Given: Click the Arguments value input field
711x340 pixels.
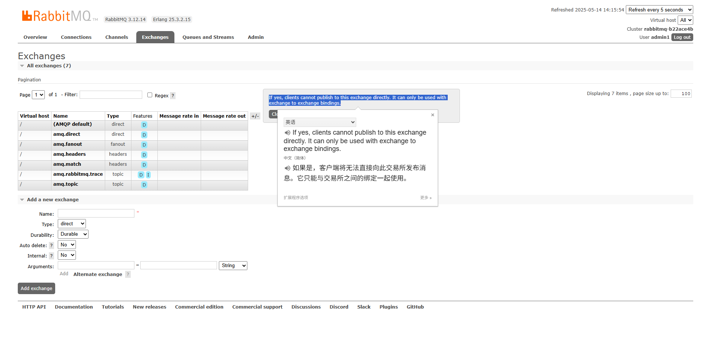Looking at the screenshot, I should click(179, 265).
